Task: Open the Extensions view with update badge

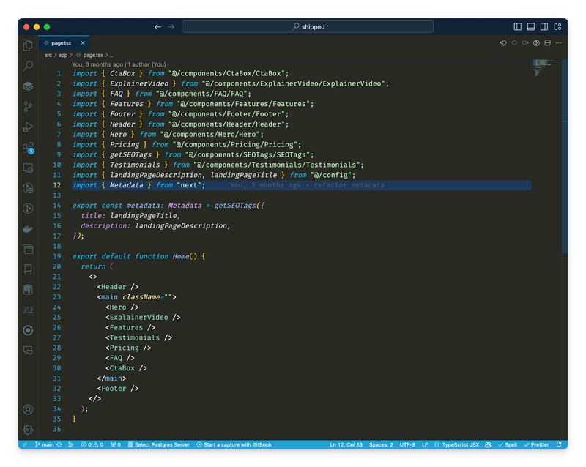Action: tap(28, 148)
